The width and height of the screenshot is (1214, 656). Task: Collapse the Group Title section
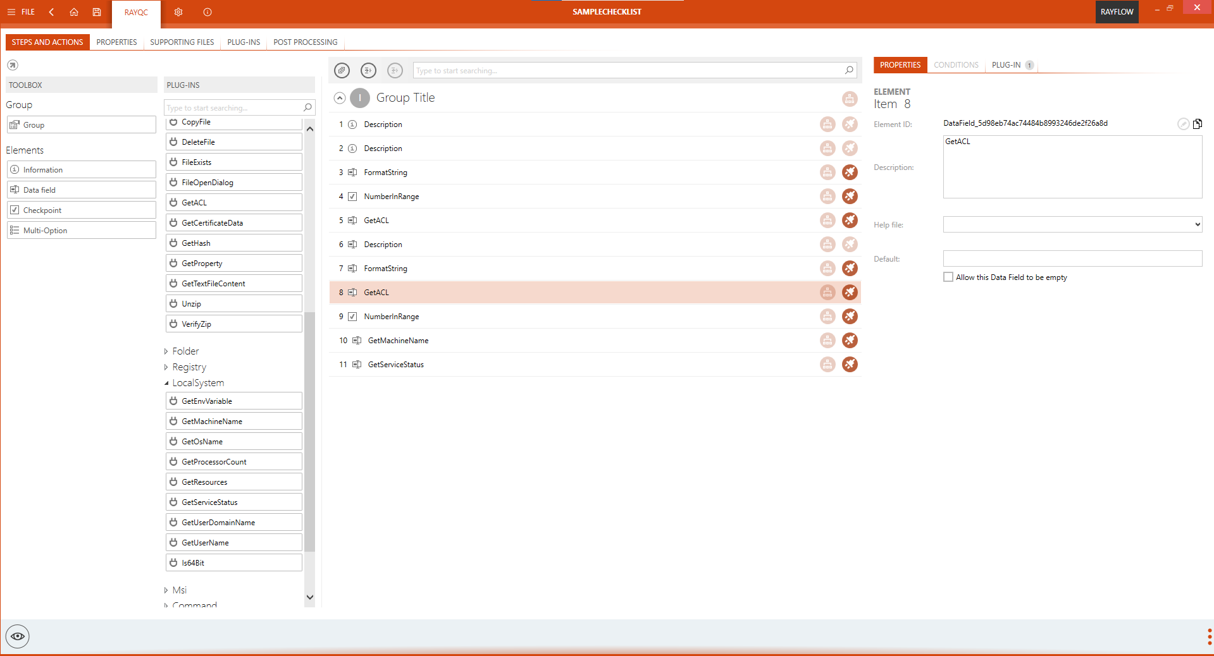coord(340,98)
